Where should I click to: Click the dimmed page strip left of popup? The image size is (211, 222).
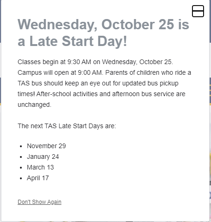[0, 111]
